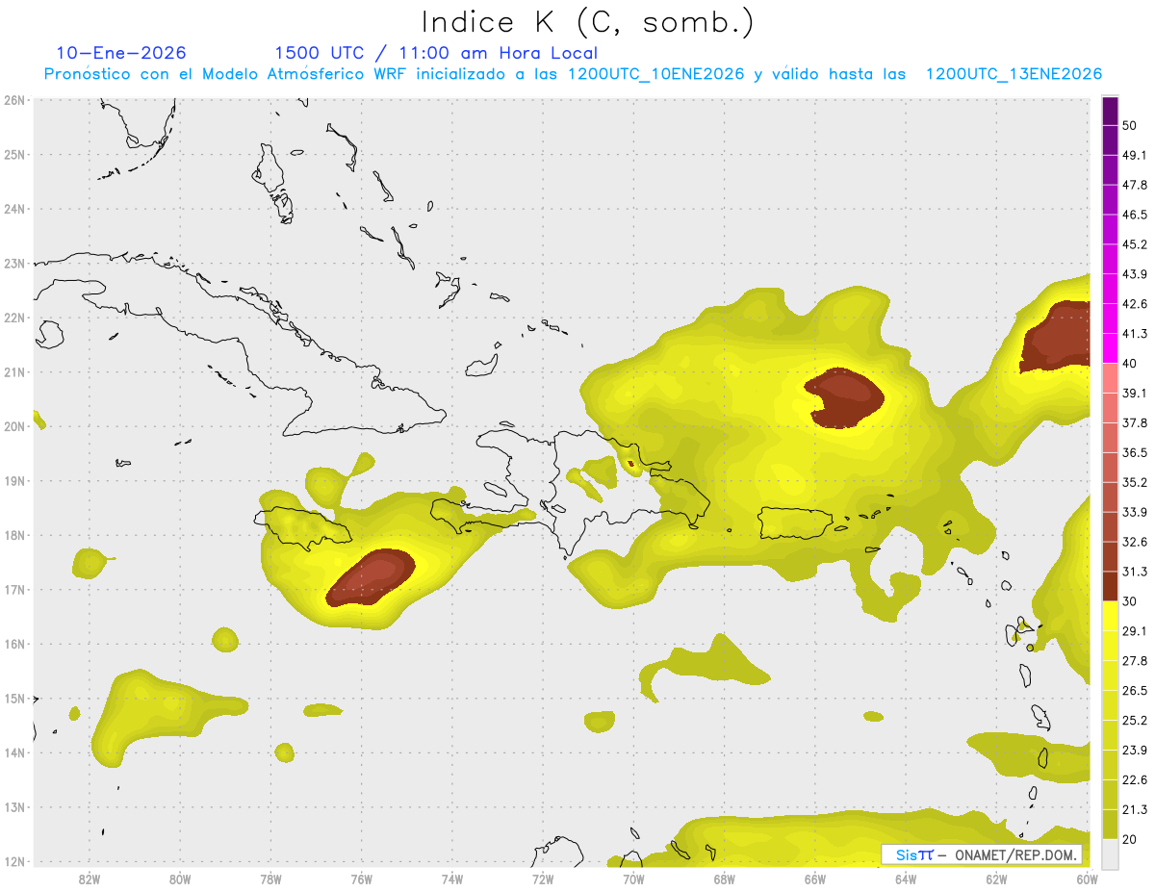This screenshot has width=1155, height=892.
Task: Click the 60W longitude label
Action: click(1087, 879)
